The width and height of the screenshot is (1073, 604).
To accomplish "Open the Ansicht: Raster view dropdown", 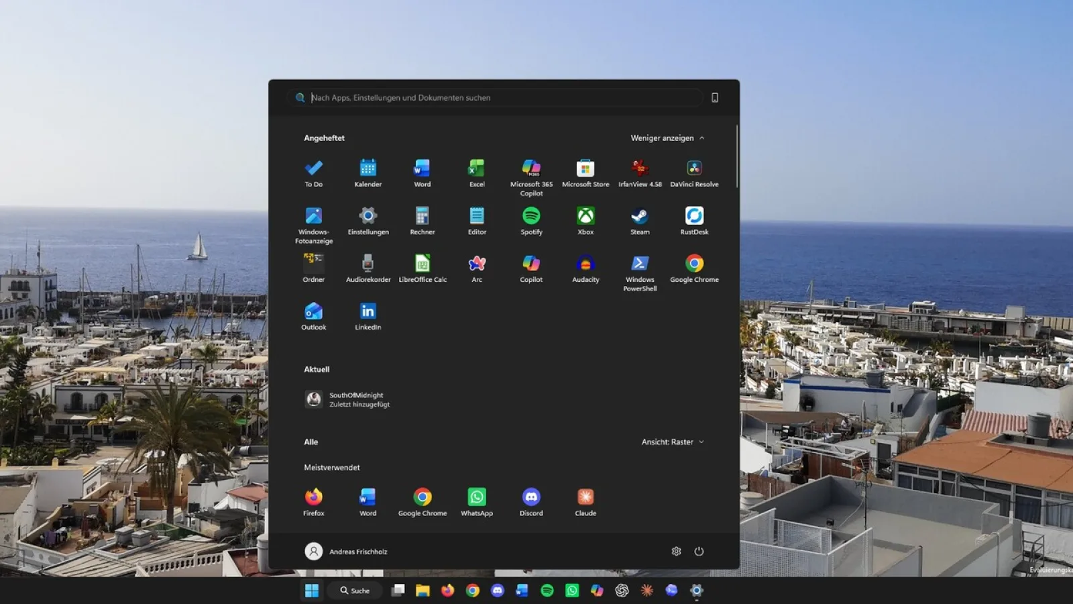I will tap(673, 442).
